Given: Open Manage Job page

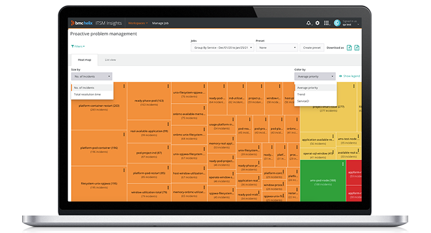Looking at the screenshot, I should click(x=161, y=23).
